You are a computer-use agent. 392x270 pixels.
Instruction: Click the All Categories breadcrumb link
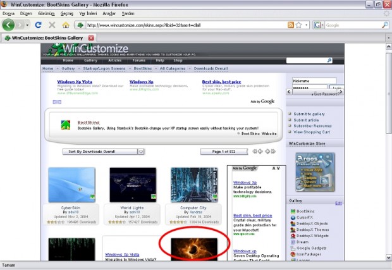[x=173, y=68]
